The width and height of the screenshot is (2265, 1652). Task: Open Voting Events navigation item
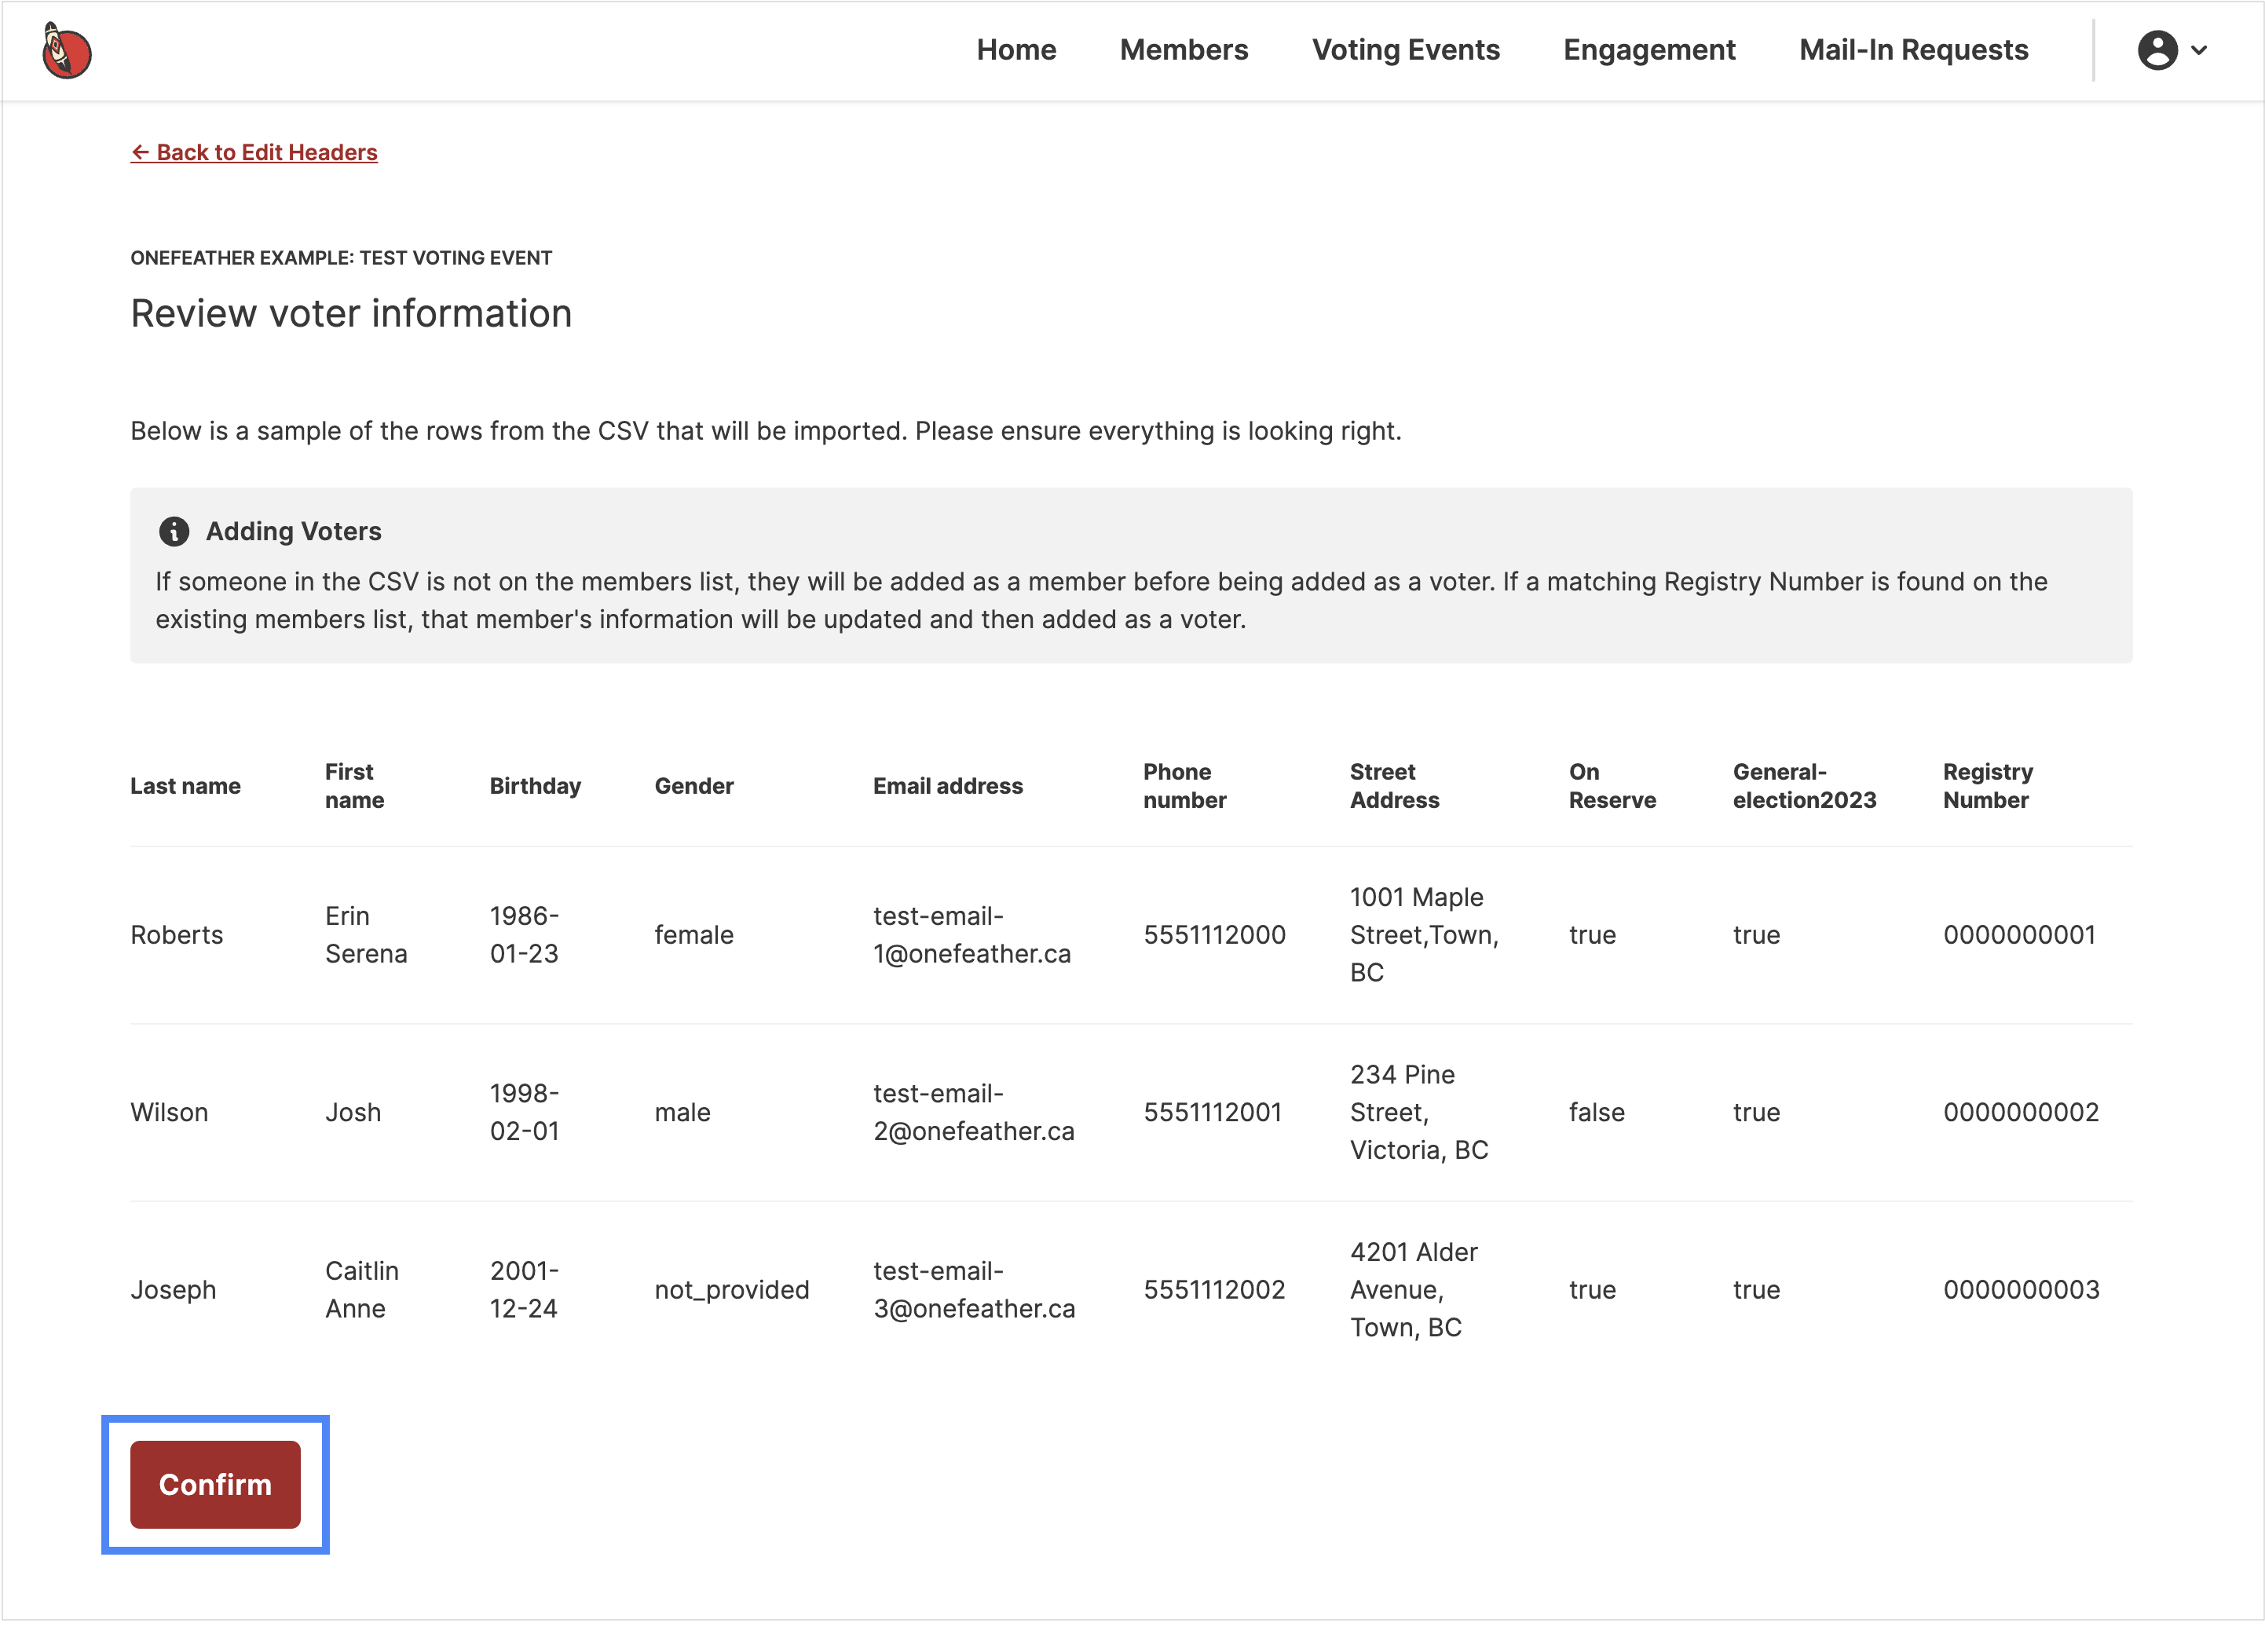pos(1405,50)
